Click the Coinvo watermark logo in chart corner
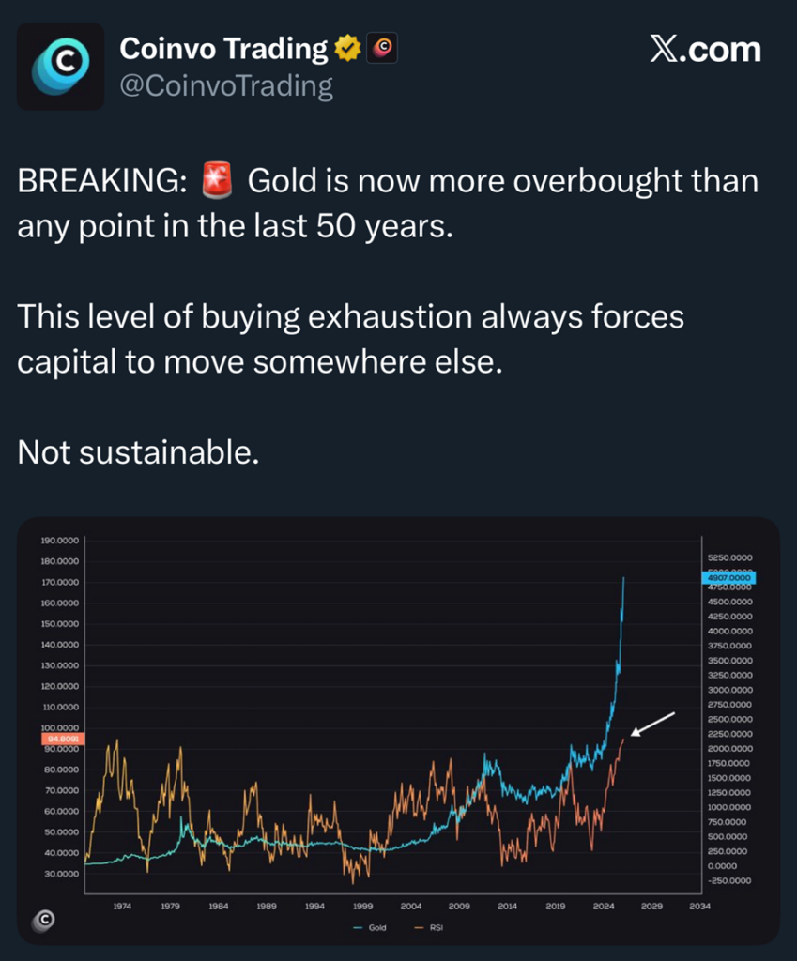The image size is (797, 961). point(42,921)
